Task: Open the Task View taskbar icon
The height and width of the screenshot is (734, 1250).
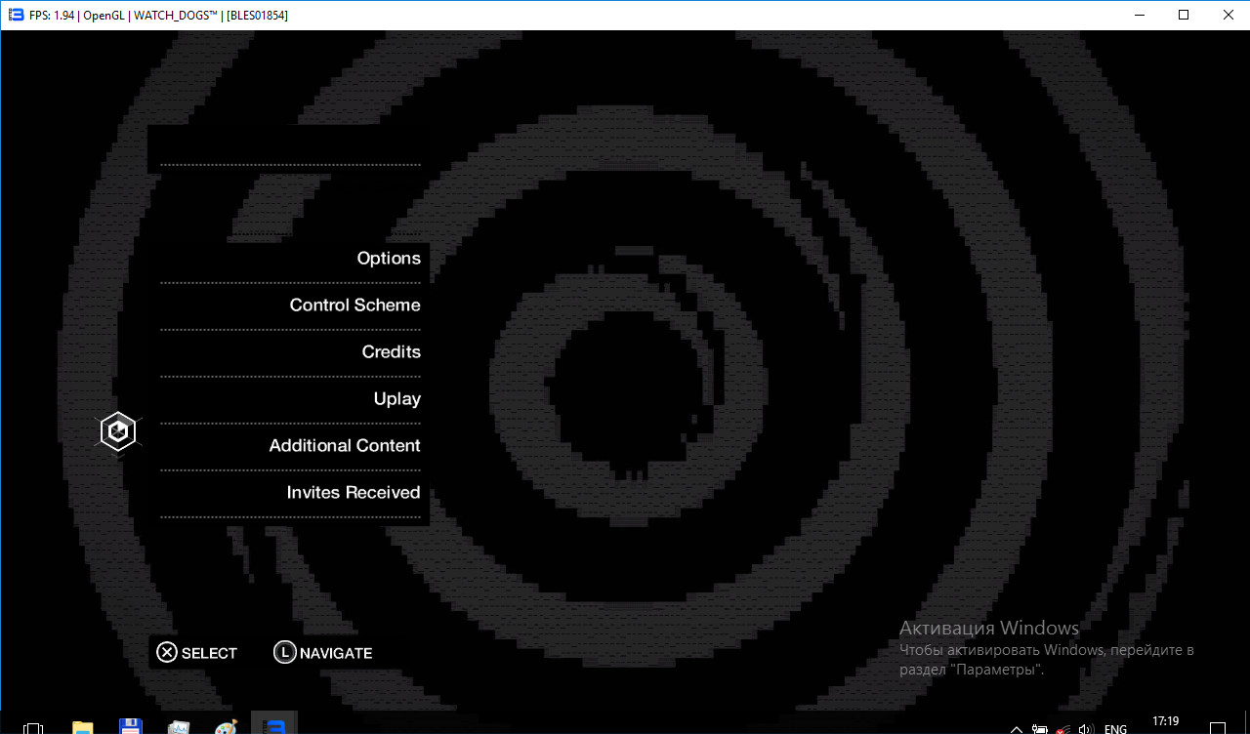Action: (33, 728)
